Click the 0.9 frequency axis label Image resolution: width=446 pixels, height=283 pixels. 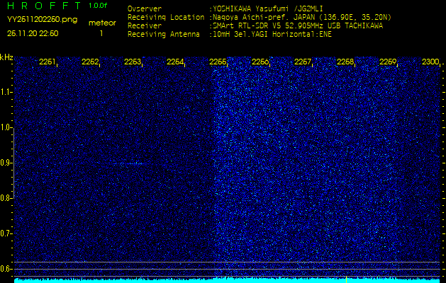(5, 163)
